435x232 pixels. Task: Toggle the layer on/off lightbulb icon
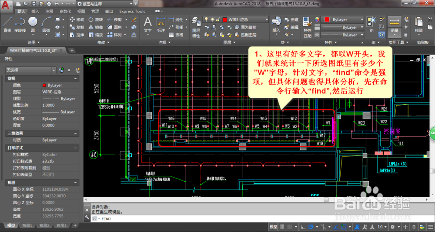point(206,20)
